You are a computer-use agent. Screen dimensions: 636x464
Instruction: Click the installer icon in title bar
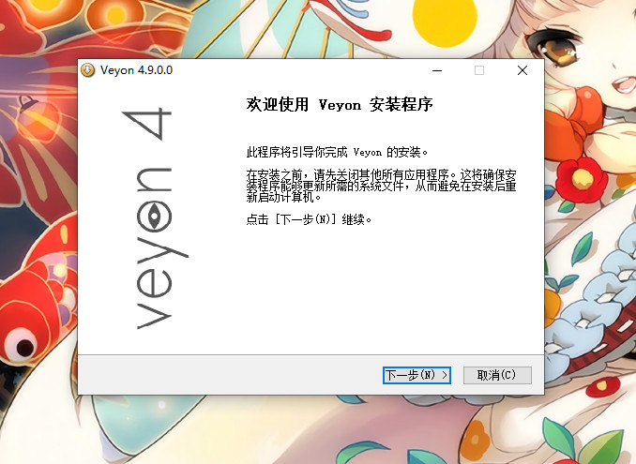tap(87, 70)
